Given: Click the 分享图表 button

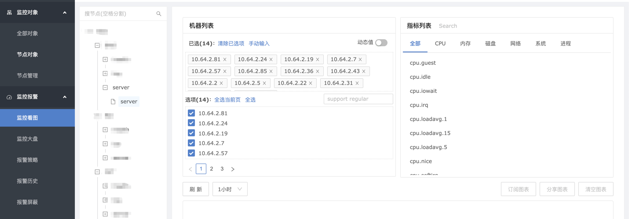Looking at the screenshot, I should tap(557, 189).
